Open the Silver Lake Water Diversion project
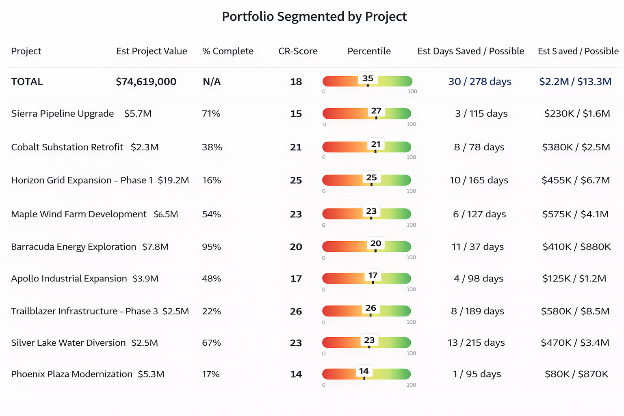The height and width of the screenshot is (416, 624). (x=68, y=343)
